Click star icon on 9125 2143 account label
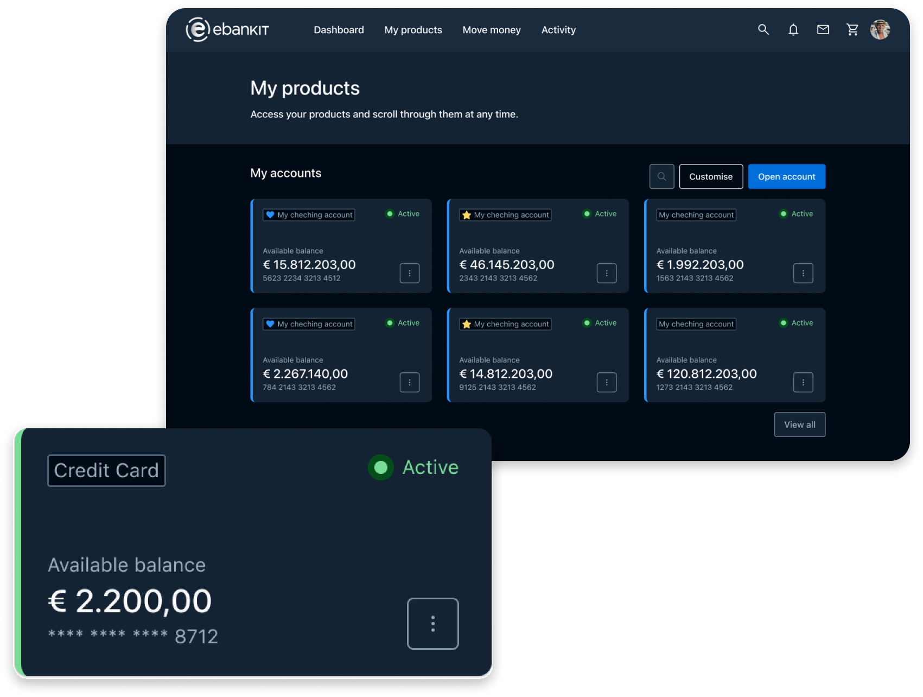Screen dimensions: 923x697 coord(466,324)
